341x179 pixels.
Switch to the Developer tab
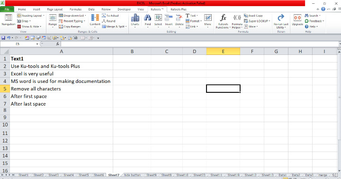tap(124, 9)
